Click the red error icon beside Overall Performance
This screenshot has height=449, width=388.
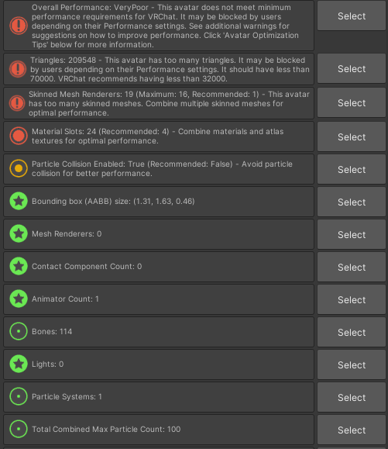[19, 26]
